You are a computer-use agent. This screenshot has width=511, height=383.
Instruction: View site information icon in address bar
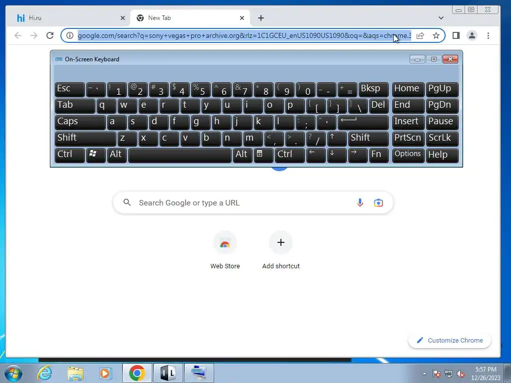pos(70,35)
